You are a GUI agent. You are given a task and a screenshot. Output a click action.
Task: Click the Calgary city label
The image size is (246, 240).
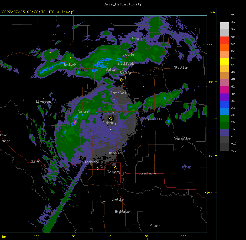(114, 172)
